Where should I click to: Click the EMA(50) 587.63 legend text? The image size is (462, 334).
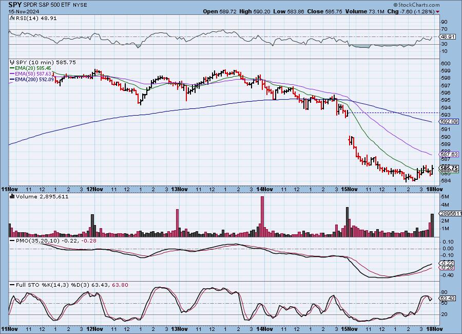point(33,74)
